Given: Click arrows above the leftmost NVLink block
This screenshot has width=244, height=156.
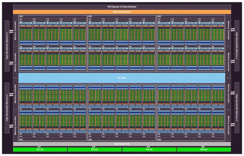Looking at the screenshot, I should coord(39,147).
